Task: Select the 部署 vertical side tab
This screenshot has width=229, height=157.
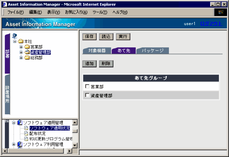Action: (x=7, y=54)
